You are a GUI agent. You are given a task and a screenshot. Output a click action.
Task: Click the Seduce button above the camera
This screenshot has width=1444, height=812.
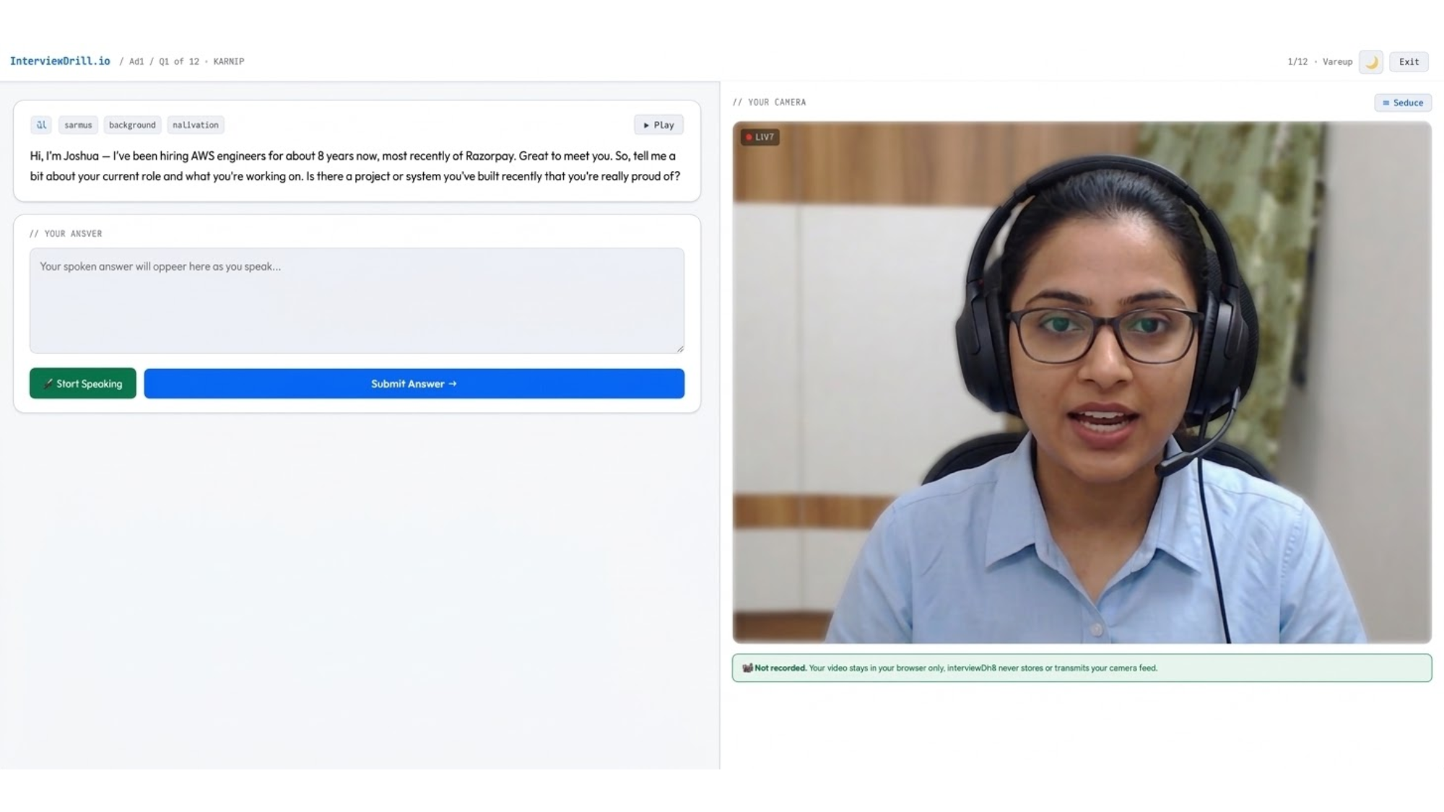(x=1402, y=102)
